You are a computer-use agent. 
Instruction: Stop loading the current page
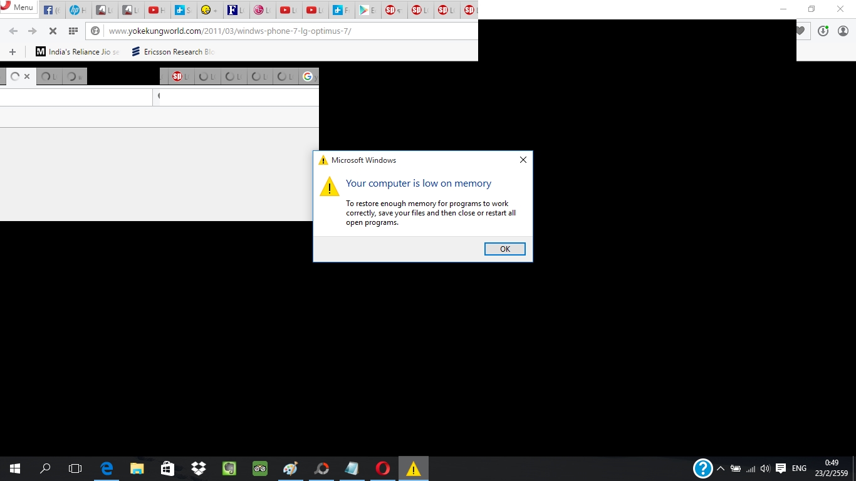(53, 31)
